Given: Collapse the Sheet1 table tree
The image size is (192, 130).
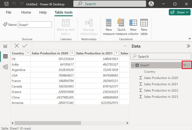Looking at the screenshot, I should click(133, 65).
